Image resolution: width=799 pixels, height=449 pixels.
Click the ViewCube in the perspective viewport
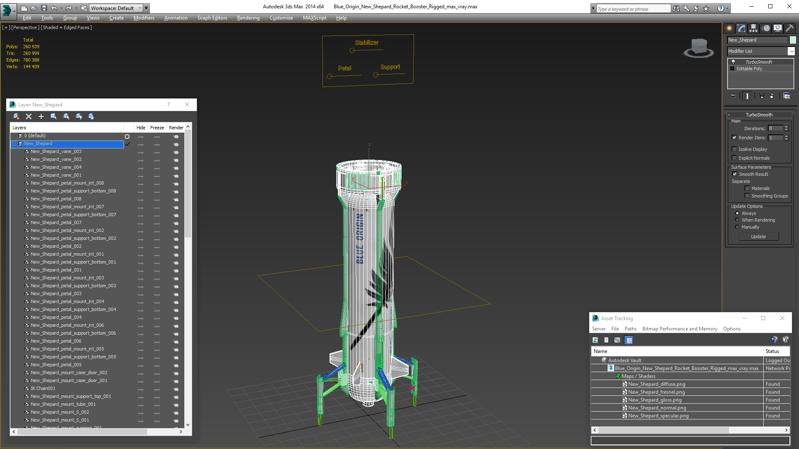(699, 47)
